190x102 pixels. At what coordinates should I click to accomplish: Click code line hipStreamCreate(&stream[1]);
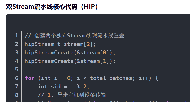click(70, 61)
